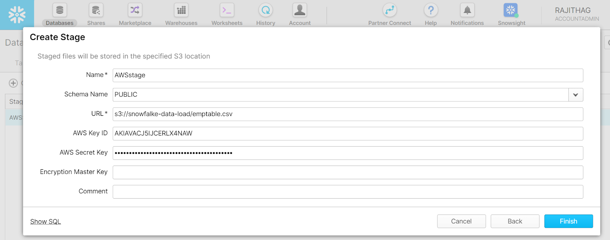Screen dimensions: 610x240
Task: Click the History label in navigation
Action: point(266,23)
